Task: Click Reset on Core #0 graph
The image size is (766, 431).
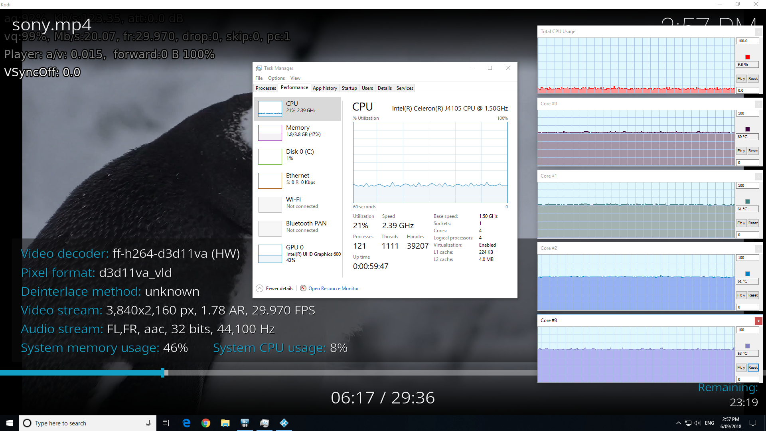Action: 753,151
